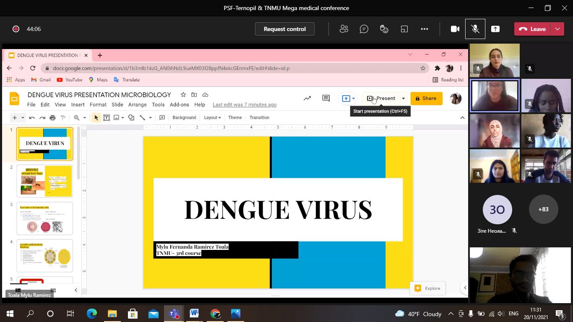
Task: Click the reactions raise hand icon
Action: coord(384,29)
